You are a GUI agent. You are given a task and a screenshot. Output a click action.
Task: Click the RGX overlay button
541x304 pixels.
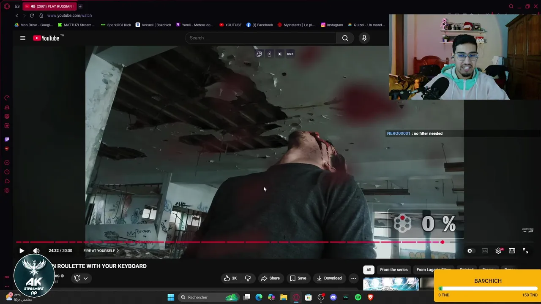pyautogui.click(x=290, y=54)
